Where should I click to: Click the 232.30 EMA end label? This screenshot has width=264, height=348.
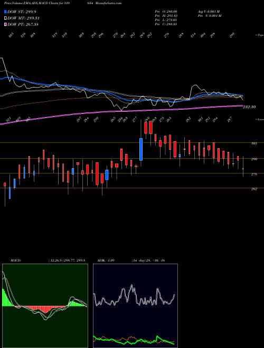[x=249, y=107]
